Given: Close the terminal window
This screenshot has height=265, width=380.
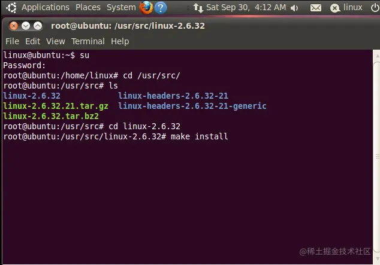Looking at the screenshot, I should (14, 26).
